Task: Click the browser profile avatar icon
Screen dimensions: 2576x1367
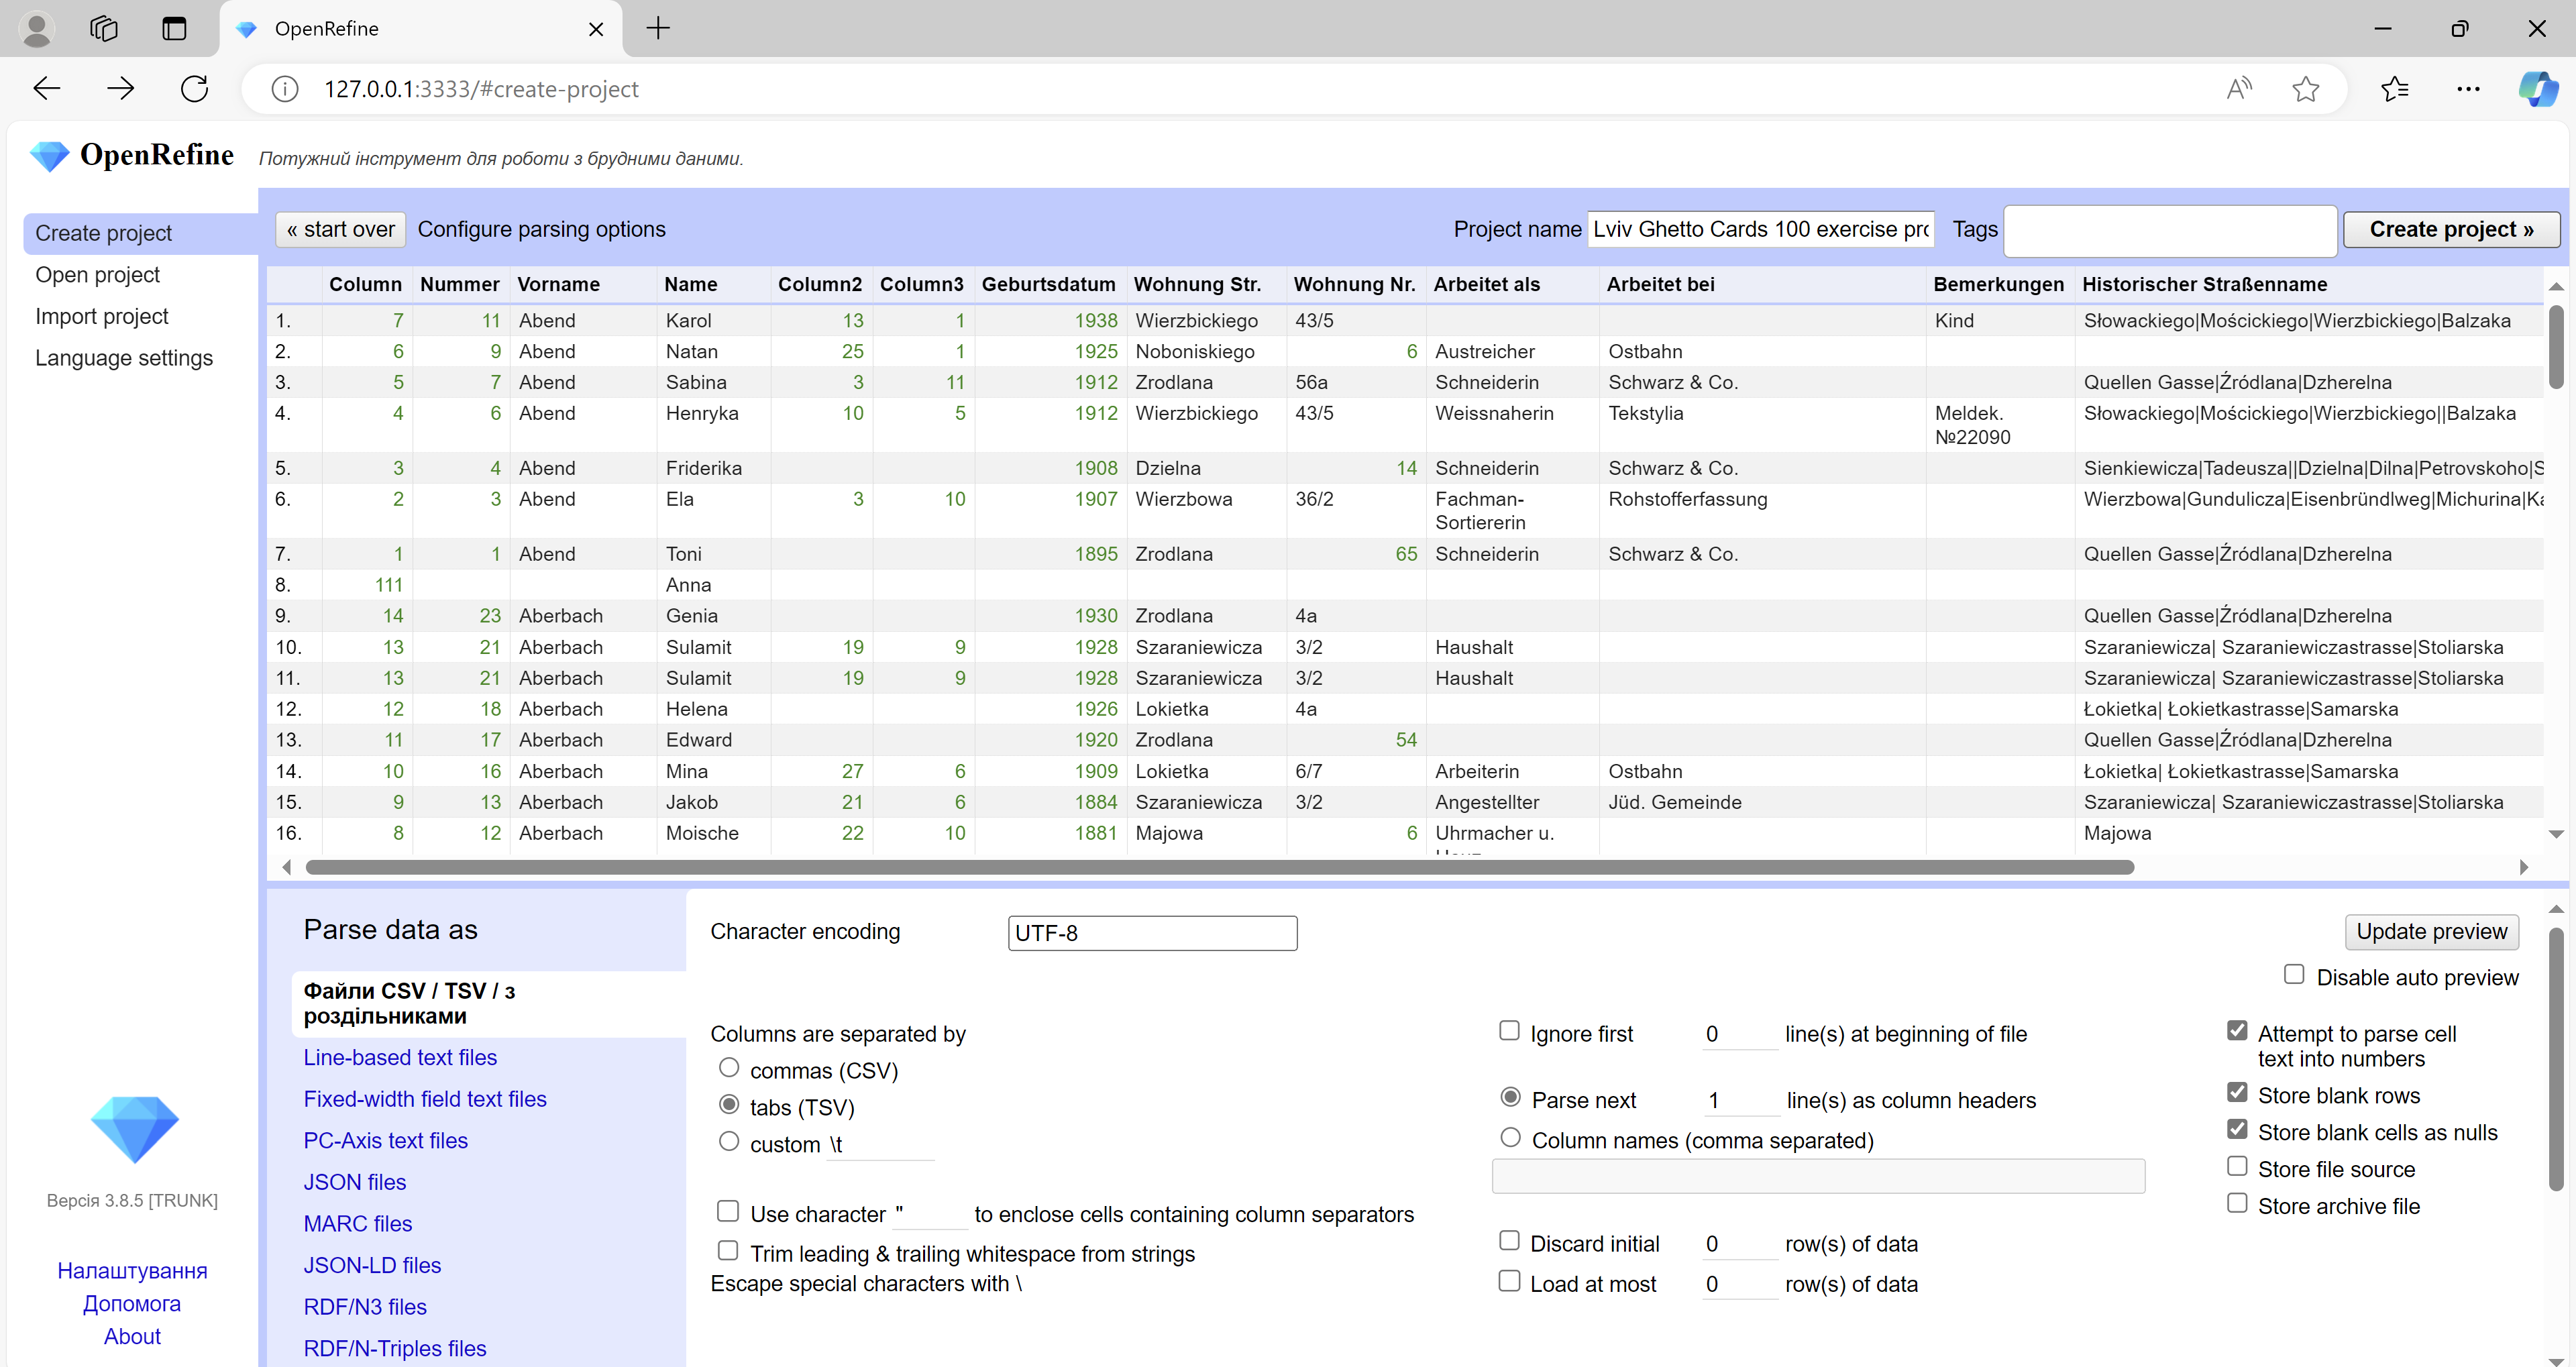Action: (x=37, y=28)
